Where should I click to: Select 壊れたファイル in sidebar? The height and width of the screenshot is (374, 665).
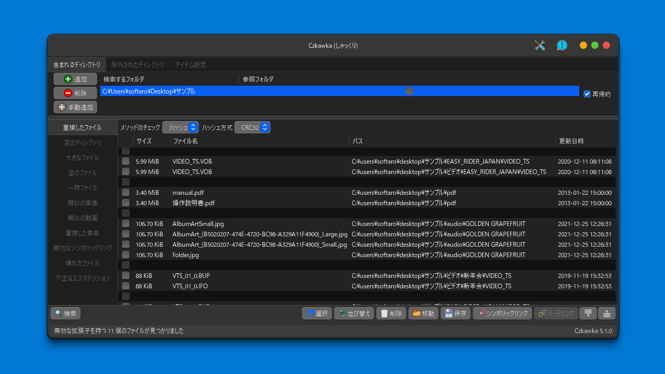click(83, 263)
